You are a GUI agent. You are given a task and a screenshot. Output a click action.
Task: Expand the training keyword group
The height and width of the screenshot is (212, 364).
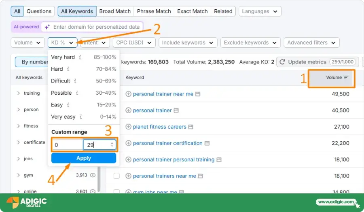tap(18, 93)
